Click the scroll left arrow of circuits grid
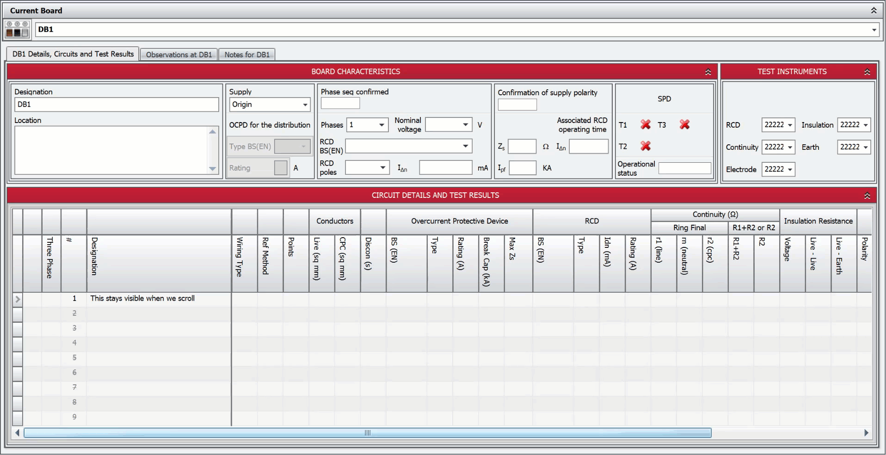This screenshot has height=455, width=886. click(18, 433)
